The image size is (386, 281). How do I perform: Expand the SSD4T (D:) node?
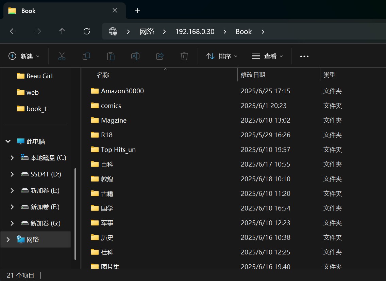(12, 174)
